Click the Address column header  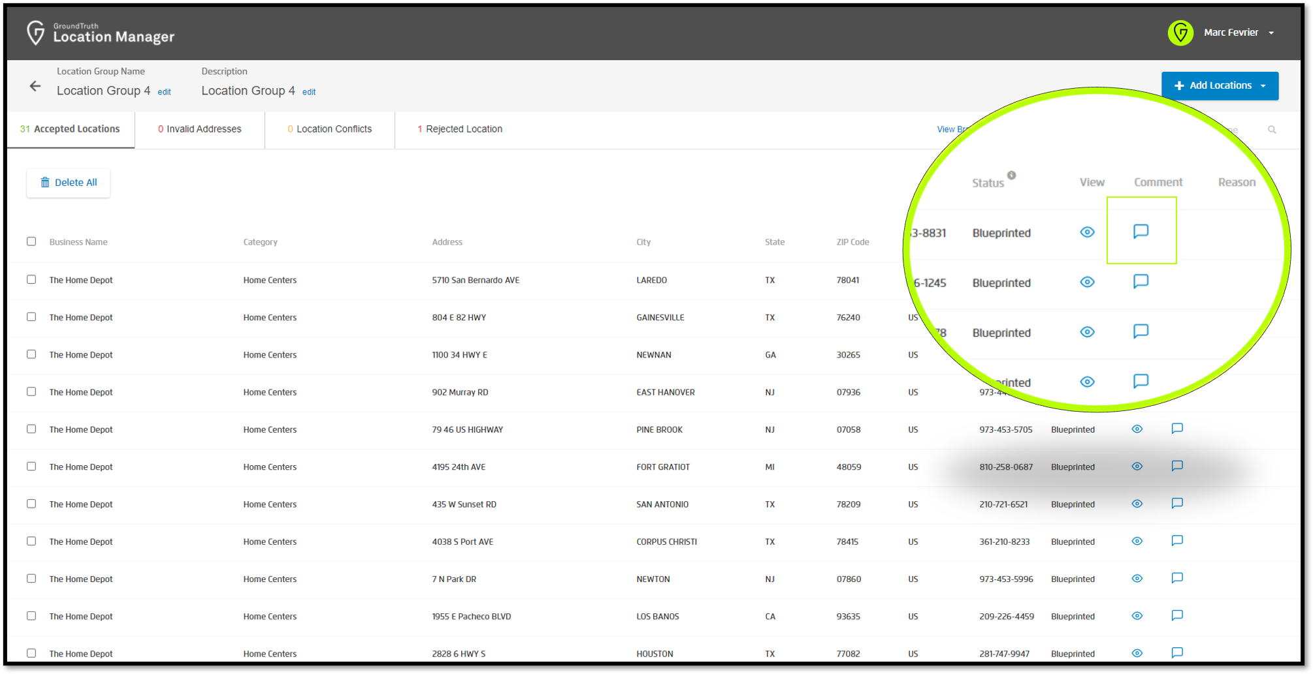[x=447, y=242]
